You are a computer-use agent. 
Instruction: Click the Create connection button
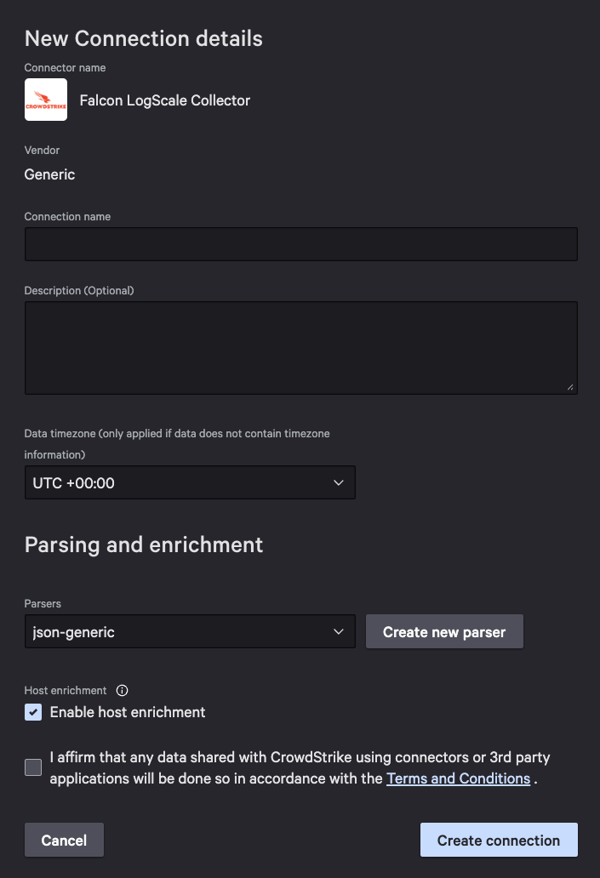click(499, 840)
